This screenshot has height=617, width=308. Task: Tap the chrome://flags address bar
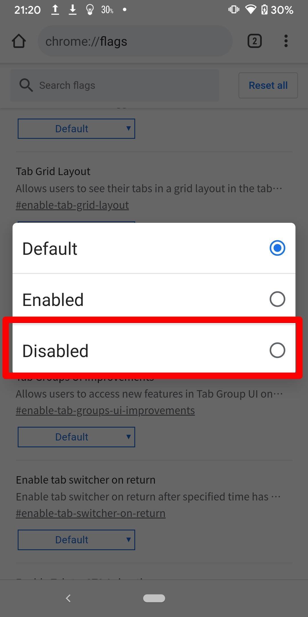tap(135, 41)
